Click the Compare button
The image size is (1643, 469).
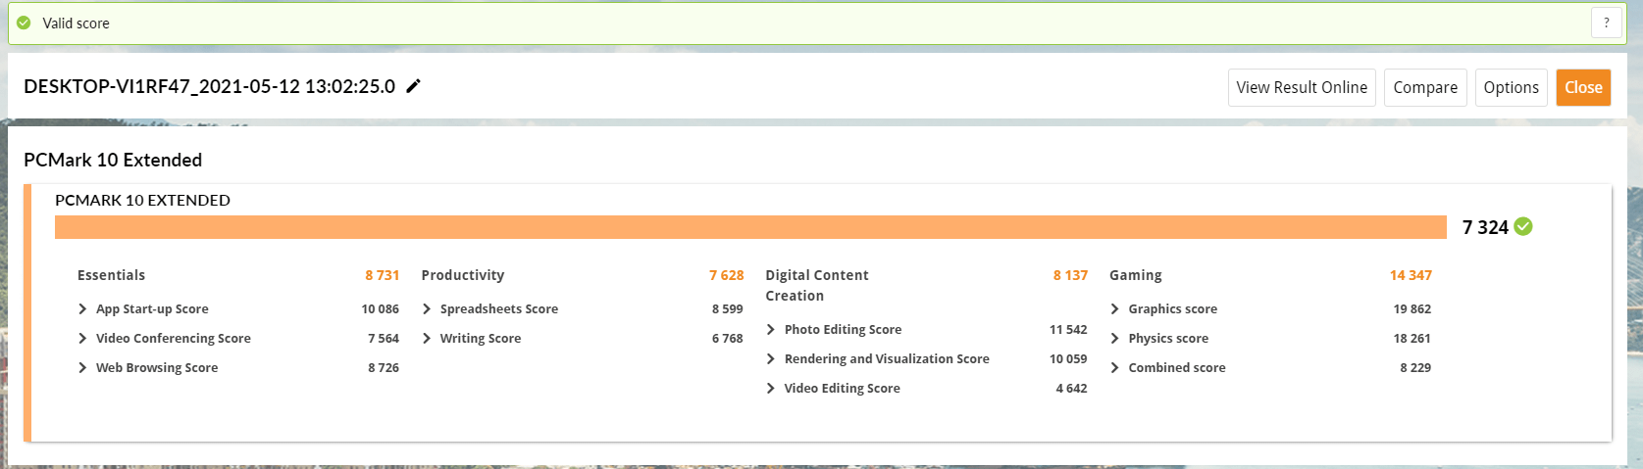pyautogui.click(x=1425, y=87)
